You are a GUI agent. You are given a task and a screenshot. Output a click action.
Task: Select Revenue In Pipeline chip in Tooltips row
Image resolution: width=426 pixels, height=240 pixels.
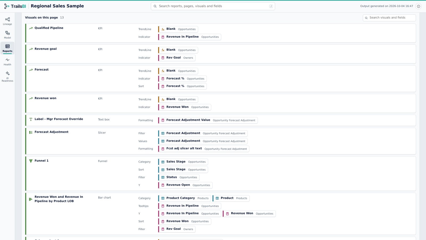click(190, 206)
